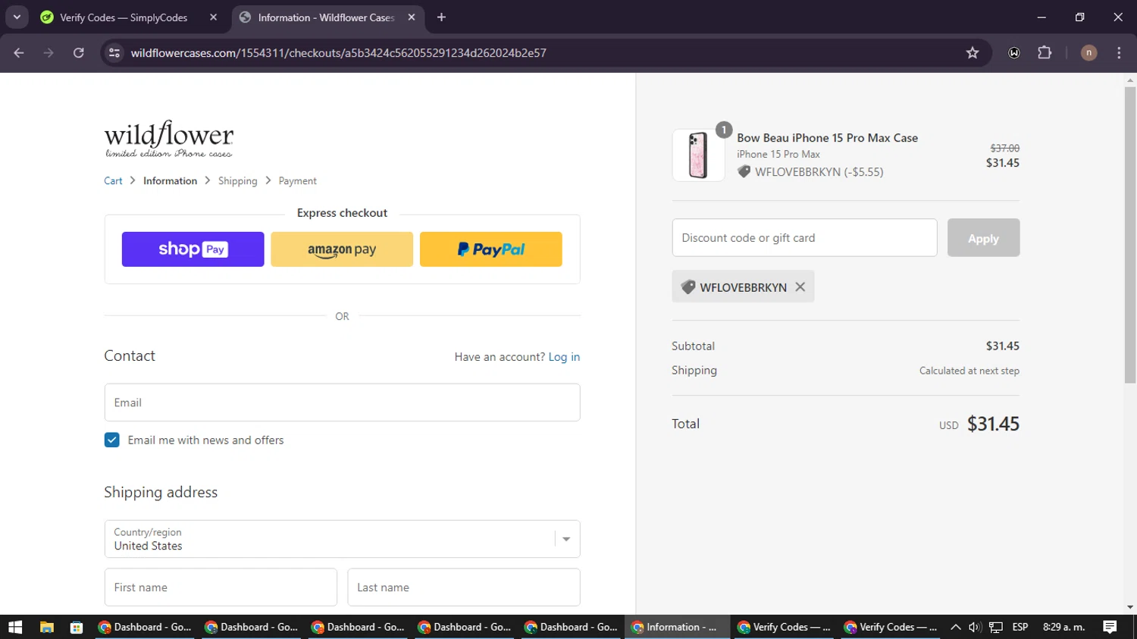Screen dimensions: 1137x639
Task: Uncheck Email me with news and offers
Action: pos(112,440)
